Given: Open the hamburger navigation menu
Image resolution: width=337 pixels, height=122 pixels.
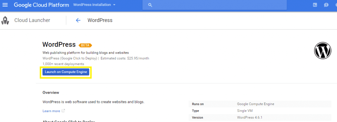Looking at the screenshot, I should point(5,5).
